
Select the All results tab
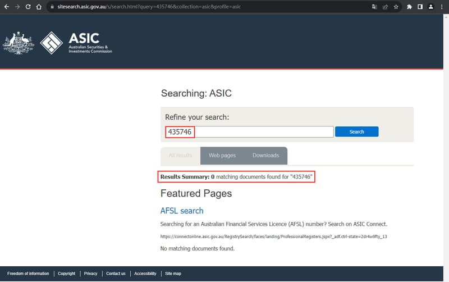coord(180,156)
